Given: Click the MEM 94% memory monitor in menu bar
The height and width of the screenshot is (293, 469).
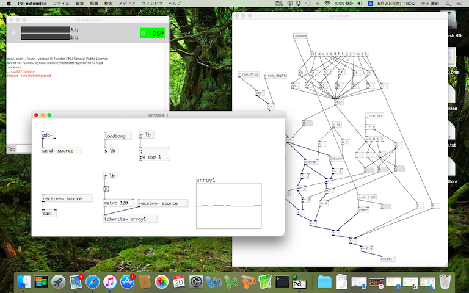Looking at the screenshot, I should 279,4.
